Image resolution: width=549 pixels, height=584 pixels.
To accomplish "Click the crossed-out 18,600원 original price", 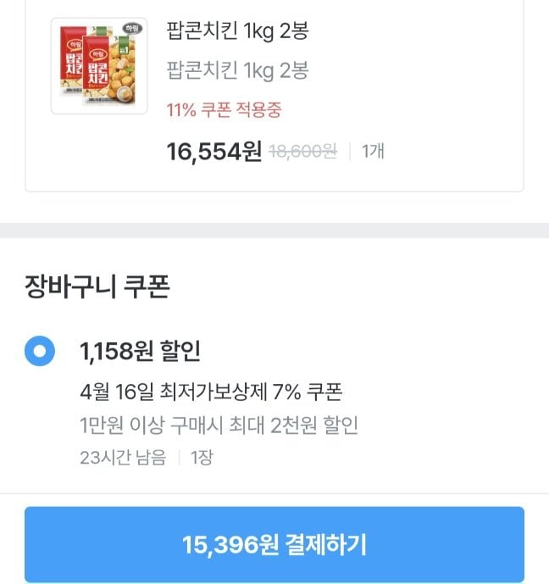I will point(302,152).
